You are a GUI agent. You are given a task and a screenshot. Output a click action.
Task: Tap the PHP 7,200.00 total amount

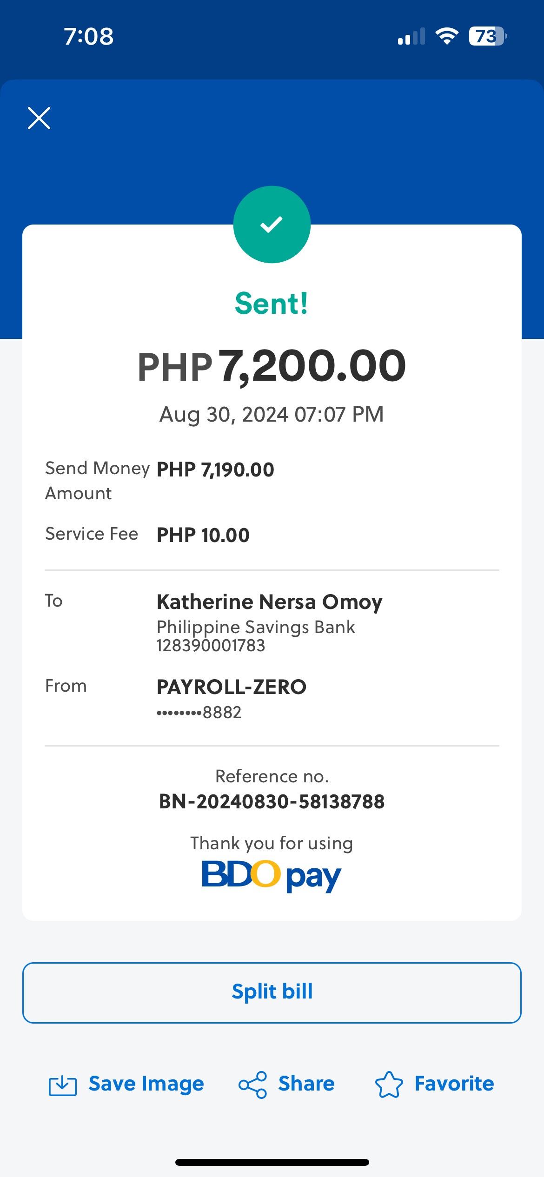[x=272, y=366]
